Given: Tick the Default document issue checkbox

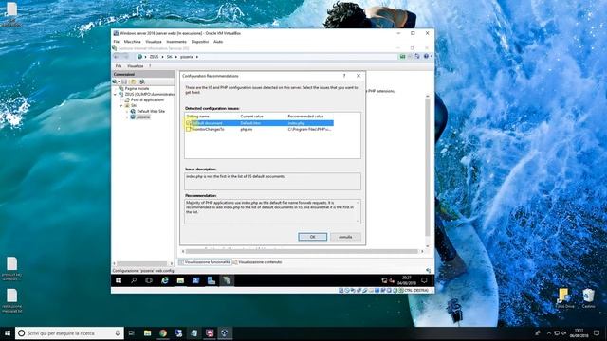Looking at the screenshot, I should pyautogui.click(x=189, y=123).
